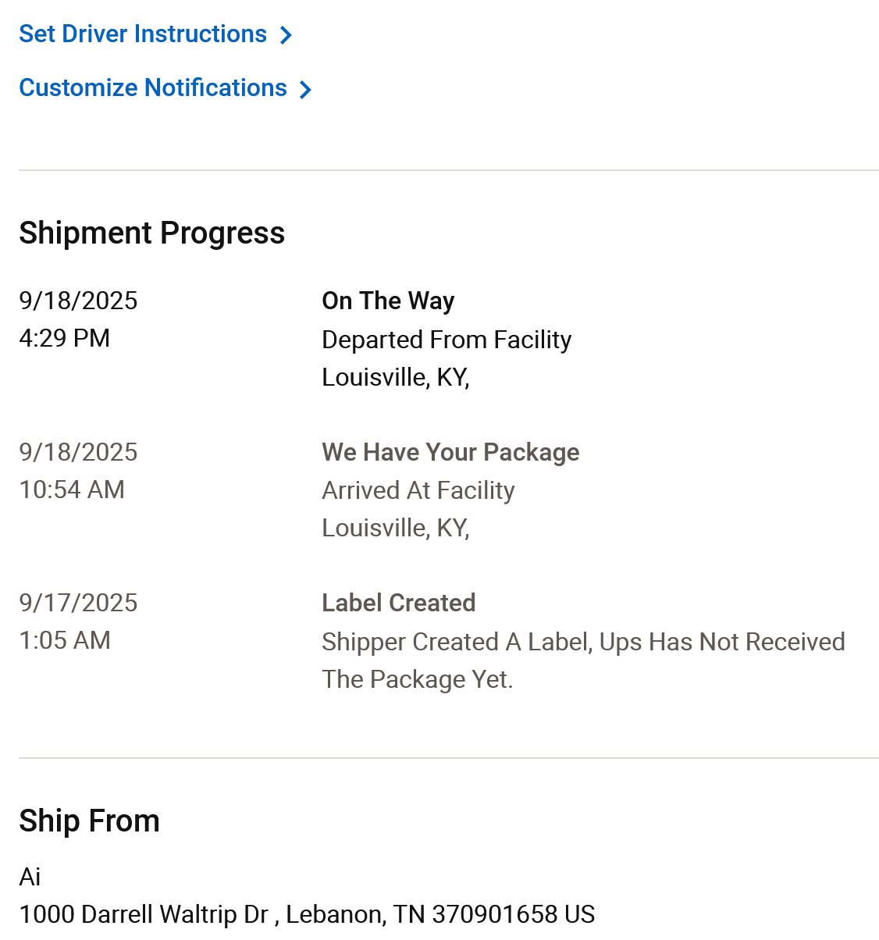Click chevron arrow beside Set Driver Instructions

(286, 35)
